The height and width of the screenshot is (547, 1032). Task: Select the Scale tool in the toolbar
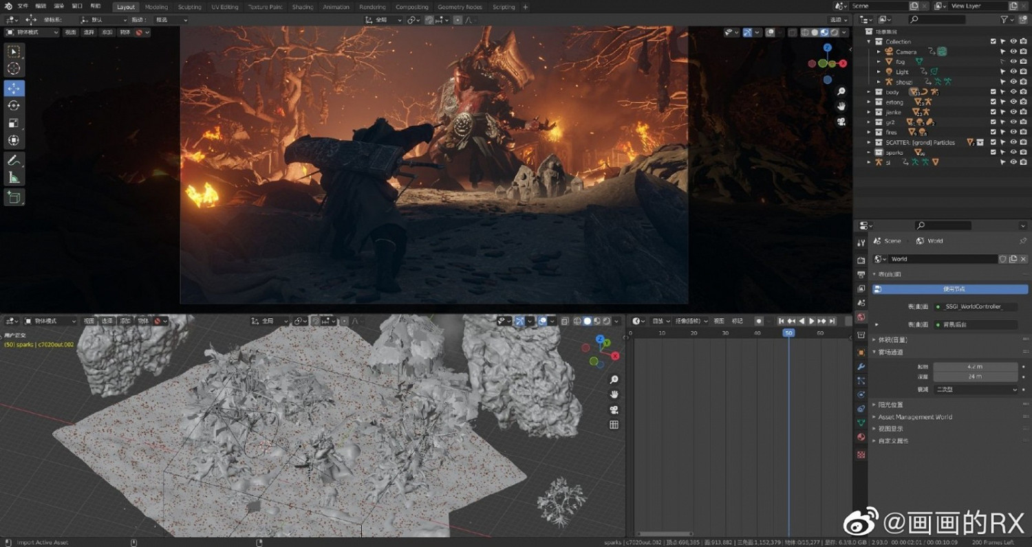(14, 123)
